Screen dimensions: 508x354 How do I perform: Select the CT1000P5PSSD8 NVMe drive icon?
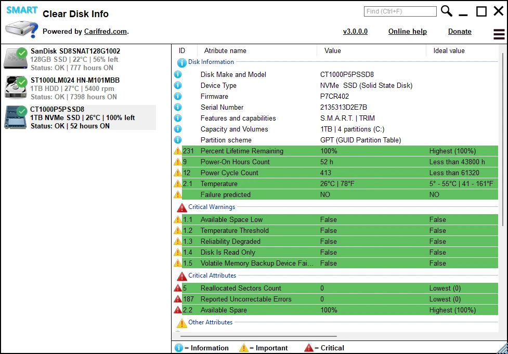coord(16,117)
